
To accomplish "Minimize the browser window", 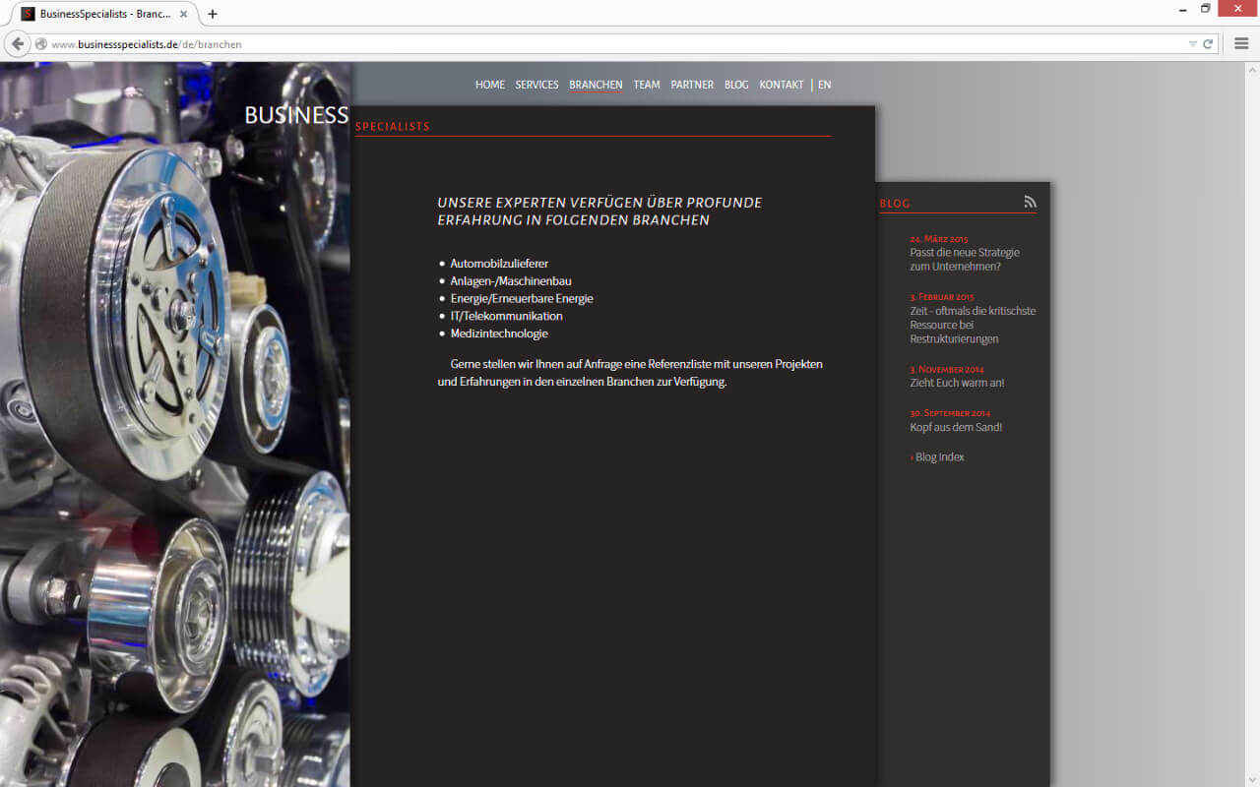I will [x=1182, y=9].
